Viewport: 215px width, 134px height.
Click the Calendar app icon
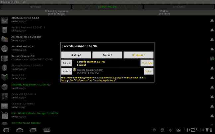coord(5,106)
